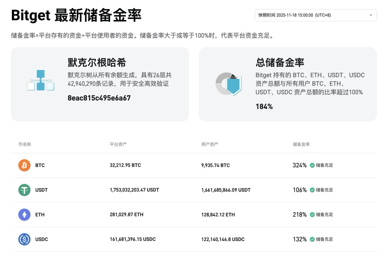Click green check icon in USDT row
Viewport: 387px width, 264px height.
tap(312, 190)
